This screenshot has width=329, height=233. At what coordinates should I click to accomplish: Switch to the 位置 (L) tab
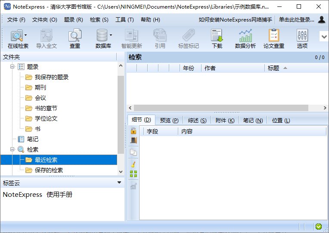click(x=281, y=121)
